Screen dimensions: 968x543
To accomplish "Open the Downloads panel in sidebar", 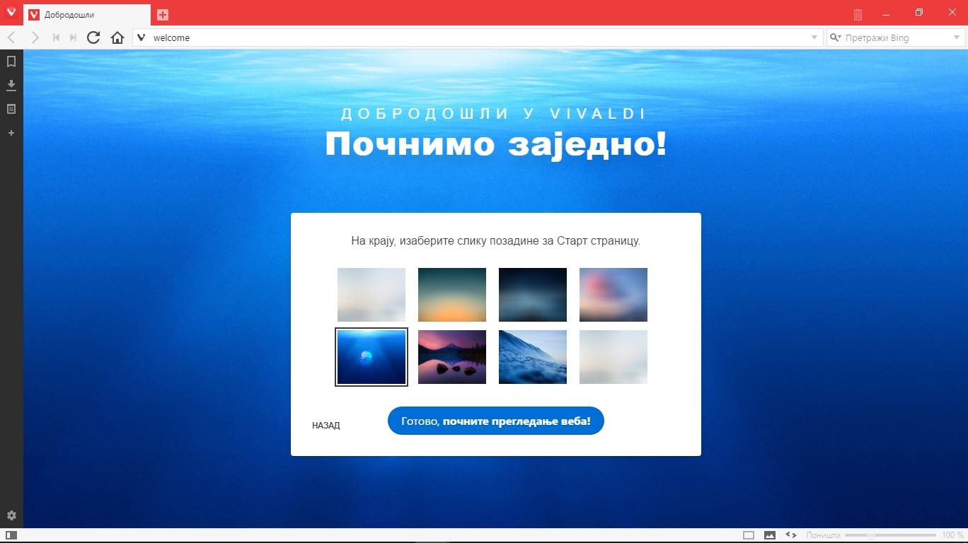I will (x=11, y=86).
